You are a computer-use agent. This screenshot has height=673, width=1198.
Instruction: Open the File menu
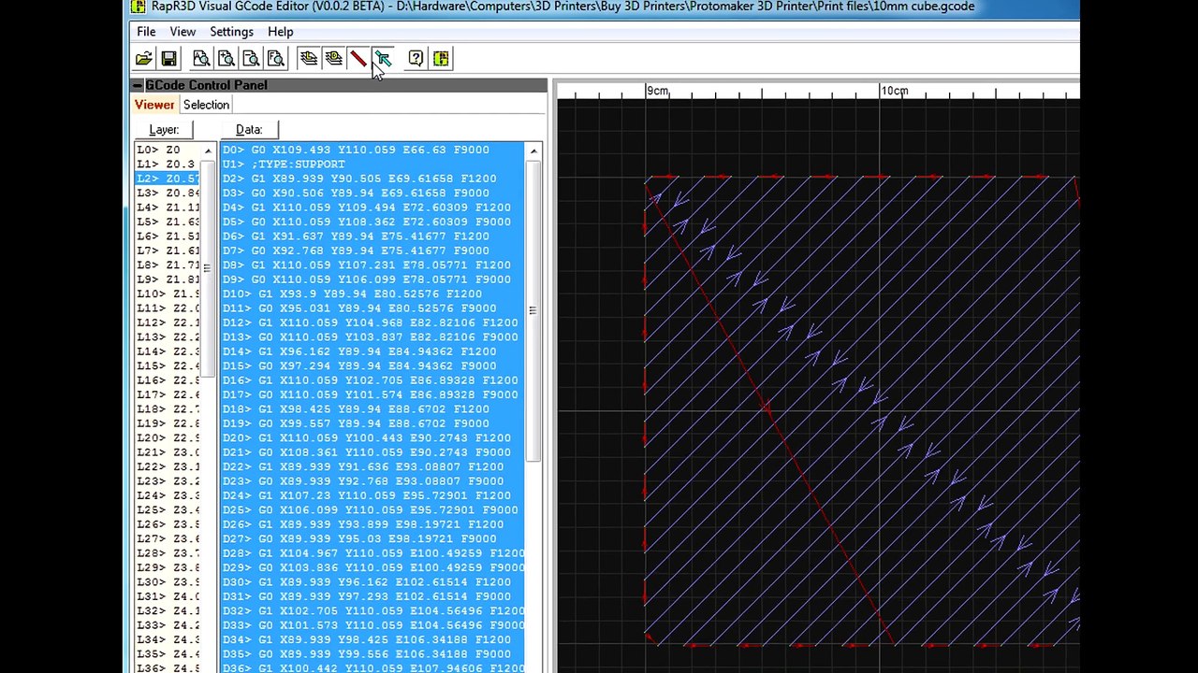click(x=146, y=32)
